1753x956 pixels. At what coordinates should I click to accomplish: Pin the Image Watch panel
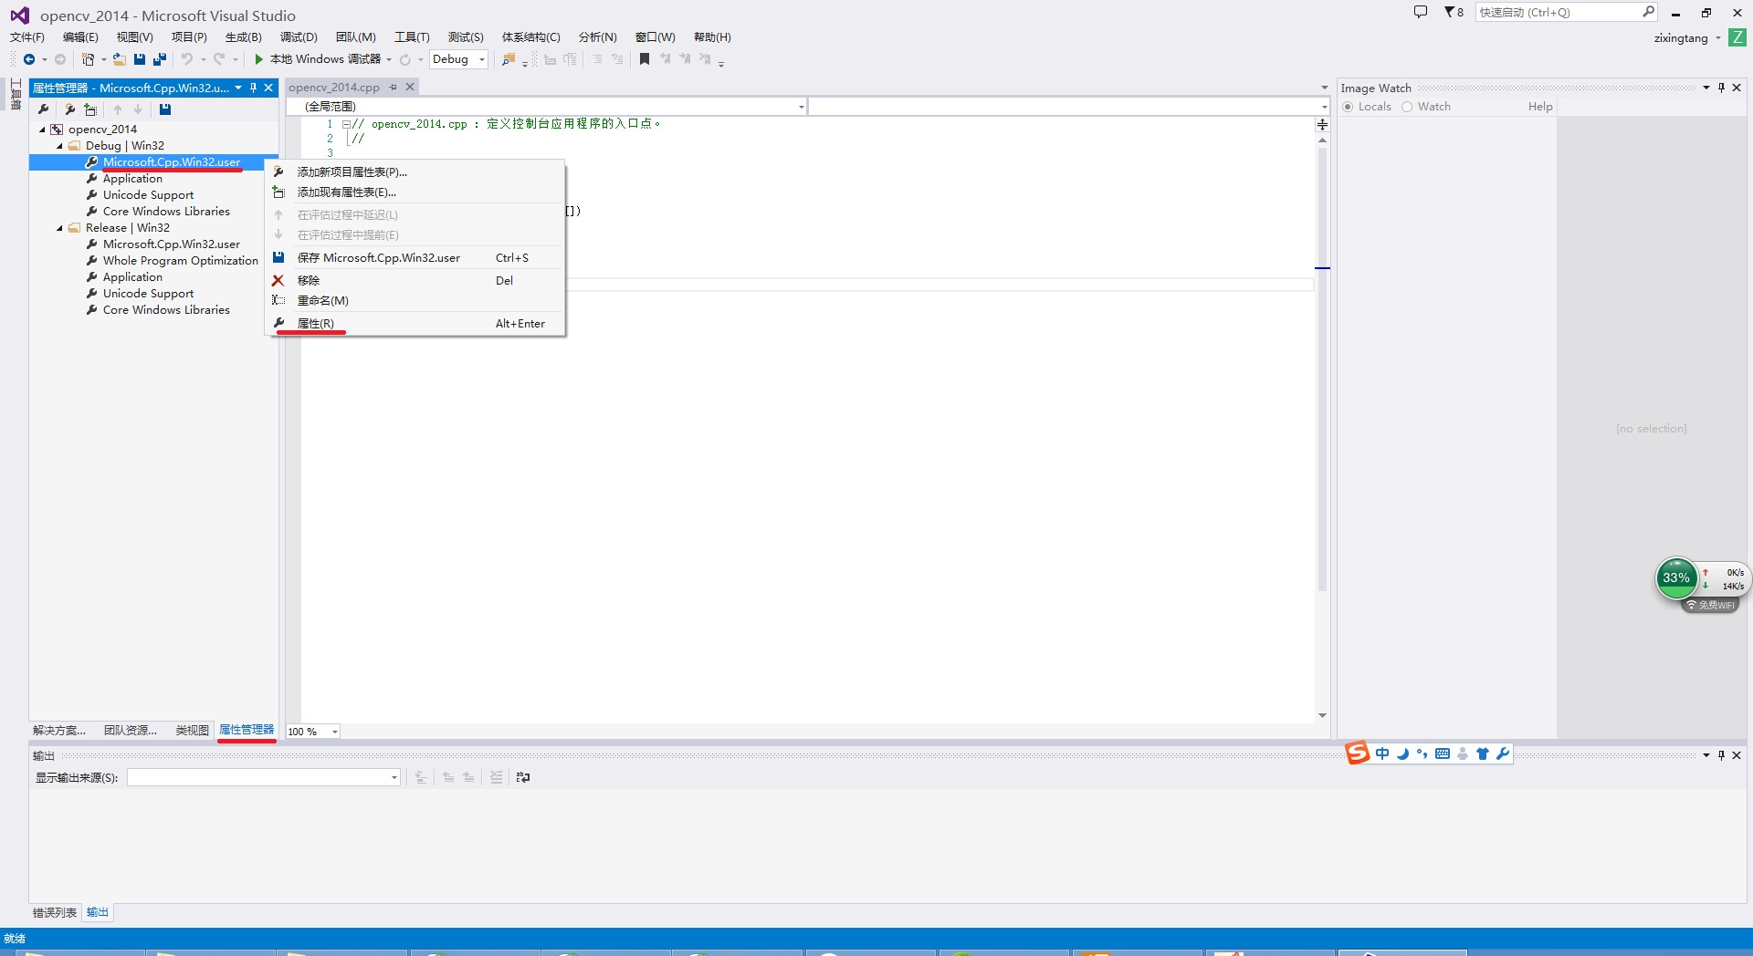pos(1721,88)
